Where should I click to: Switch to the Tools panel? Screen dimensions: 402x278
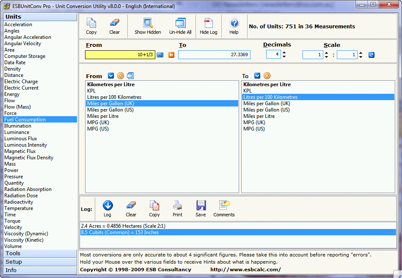click(x=40, y=253)
